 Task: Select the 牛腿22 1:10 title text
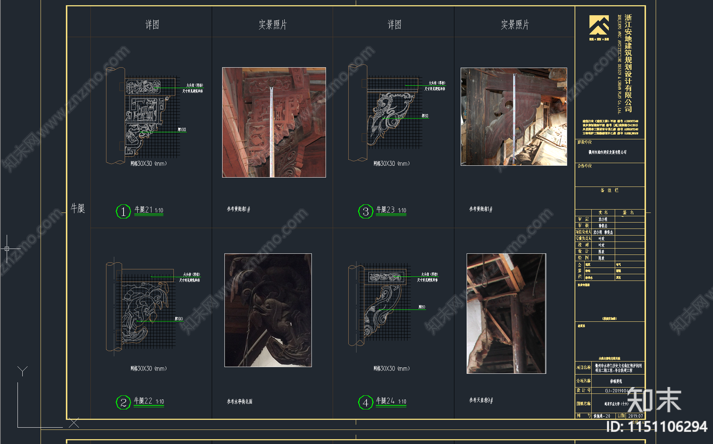coord(149,401)
